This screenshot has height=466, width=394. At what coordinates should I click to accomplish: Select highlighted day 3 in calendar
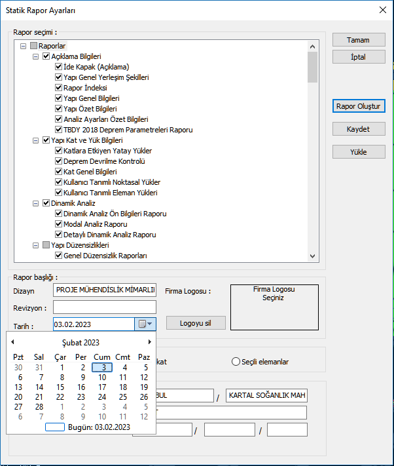(102, 368)
